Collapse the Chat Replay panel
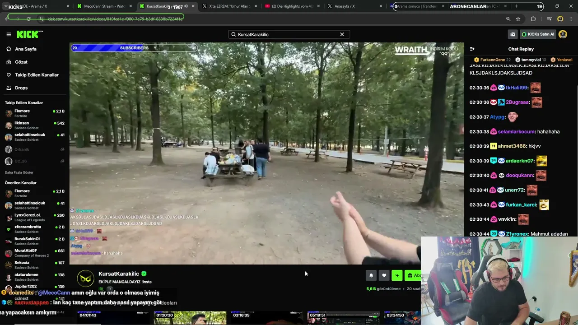 click(x=472, y=49)
